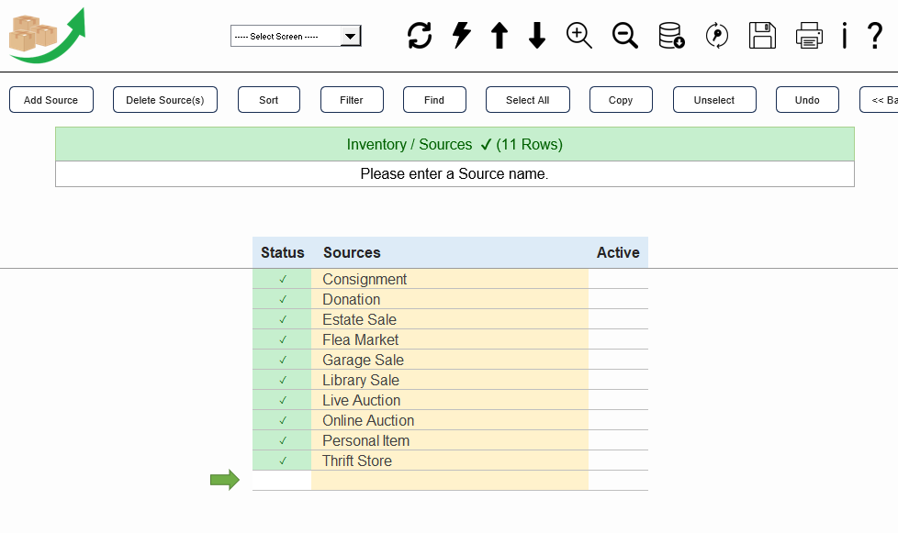Toggle Active cell for Consignment row
This screenshot has height=533, width=898.
point(618,279)
